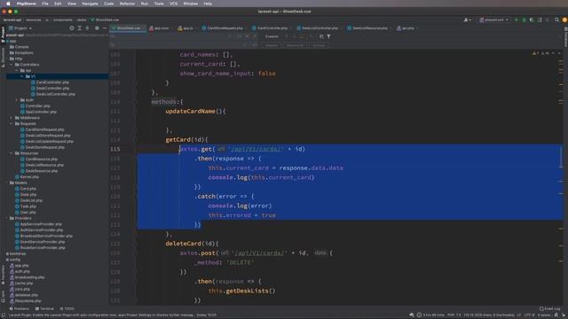Viewport: 568px width, 319px height.
Task: Open the Navigate menu
Action: 90,4
